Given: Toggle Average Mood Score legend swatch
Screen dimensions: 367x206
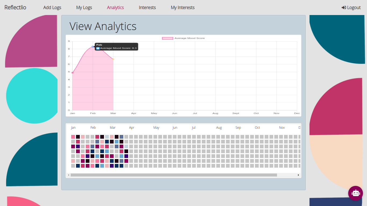Looking at the screenshot, I should tap(167, 38).
